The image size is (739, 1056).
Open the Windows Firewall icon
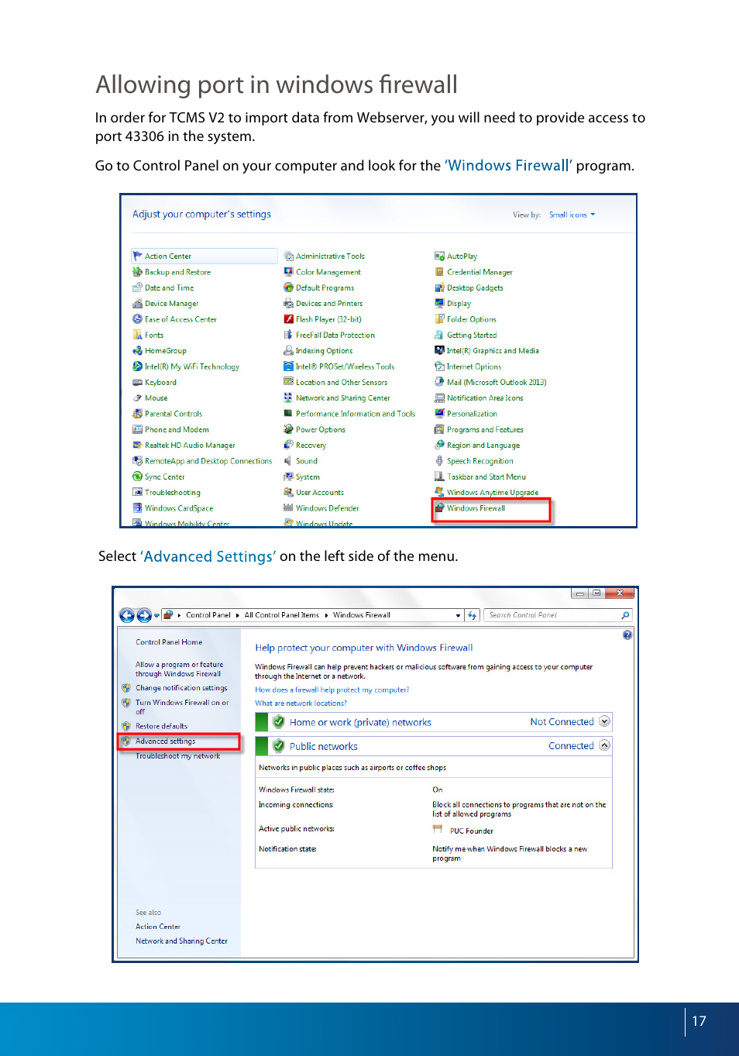click(439, 508)
